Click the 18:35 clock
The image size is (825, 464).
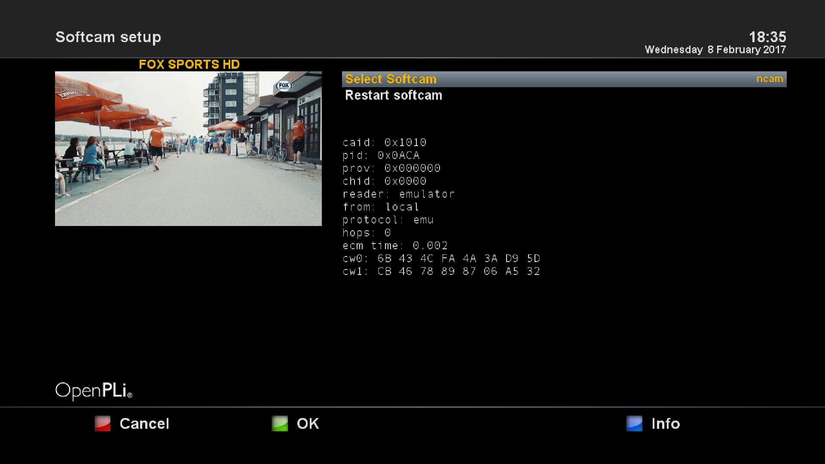(x=767, y=37)
